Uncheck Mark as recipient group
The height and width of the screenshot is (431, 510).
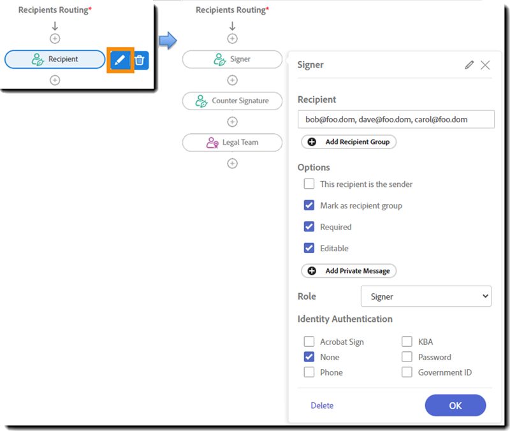pos(309,205)
